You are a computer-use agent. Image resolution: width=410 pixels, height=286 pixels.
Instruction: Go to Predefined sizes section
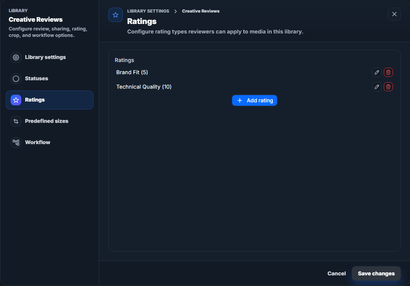(x=49, y=121)
